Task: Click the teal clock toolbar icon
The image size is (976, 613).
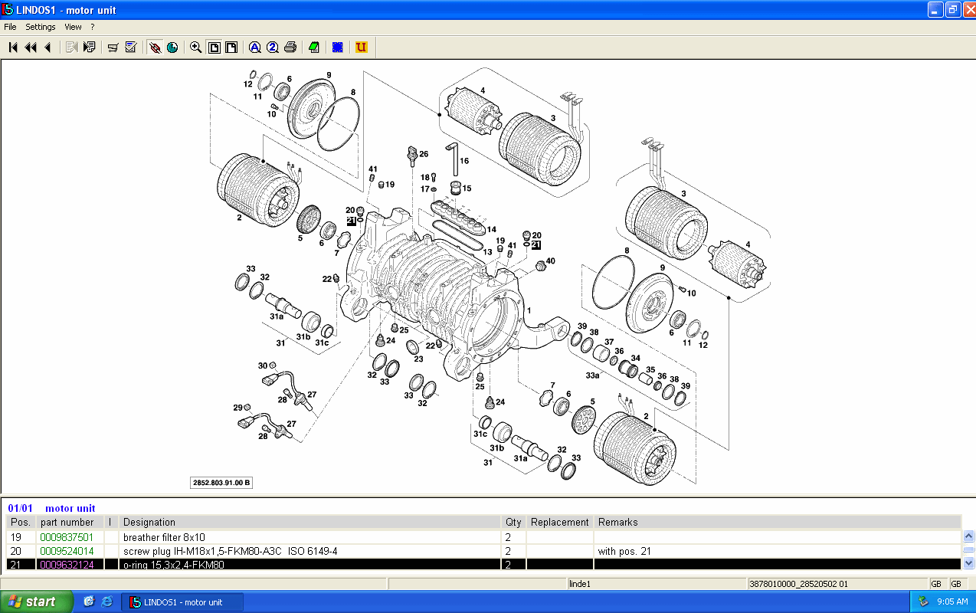Action: click(172, 48)
